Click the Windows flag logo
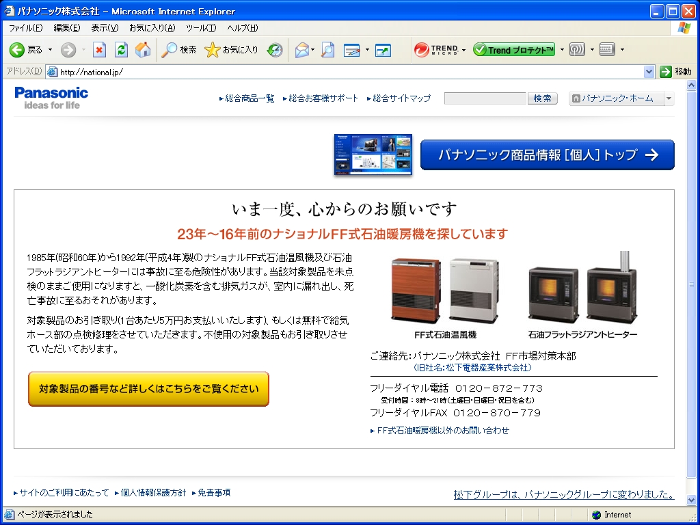 [684, 28]
